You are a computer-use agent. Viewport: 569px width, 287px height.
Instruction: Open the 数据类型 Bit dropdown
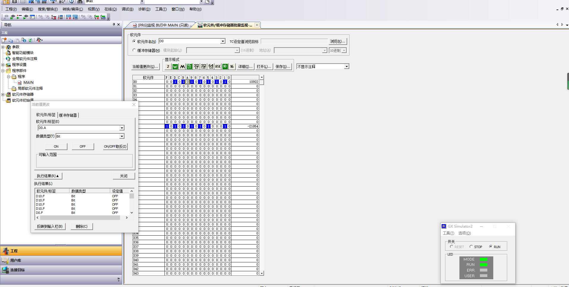tap(122, 136)
